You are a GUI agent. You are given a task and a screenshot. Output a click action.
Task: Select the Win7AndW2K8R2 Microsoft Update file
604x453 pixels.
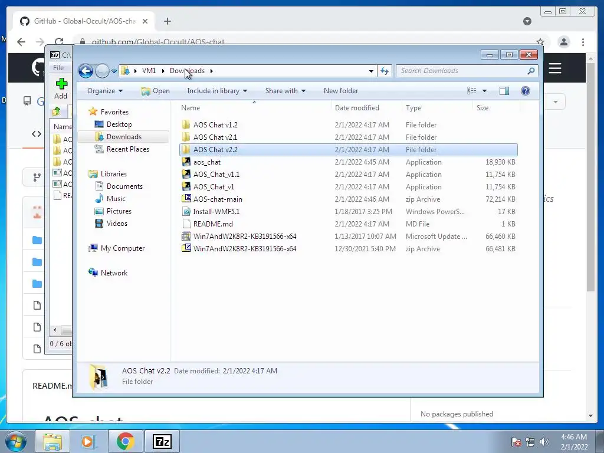[x=348, y=236]
